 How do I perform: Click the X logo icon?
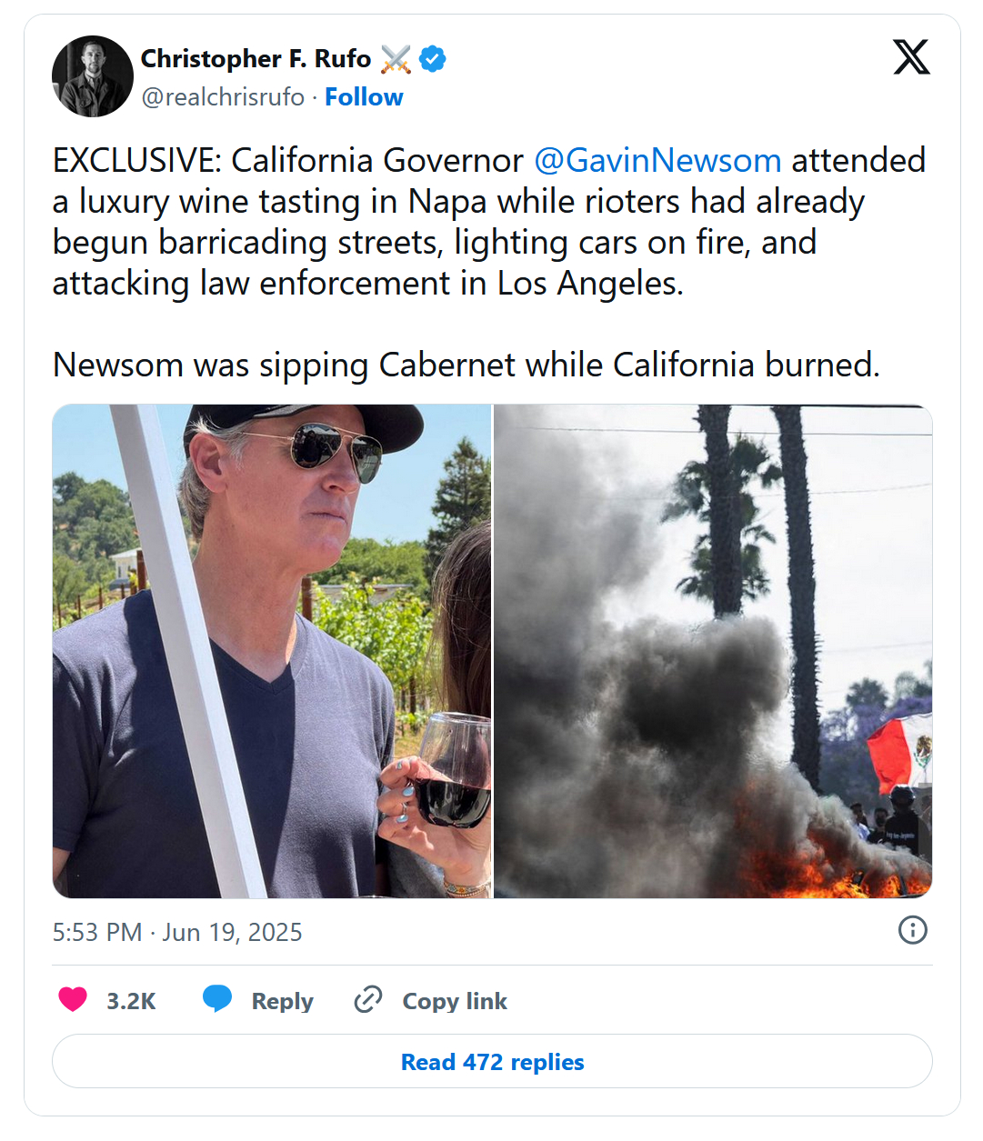tap(911, 57)
